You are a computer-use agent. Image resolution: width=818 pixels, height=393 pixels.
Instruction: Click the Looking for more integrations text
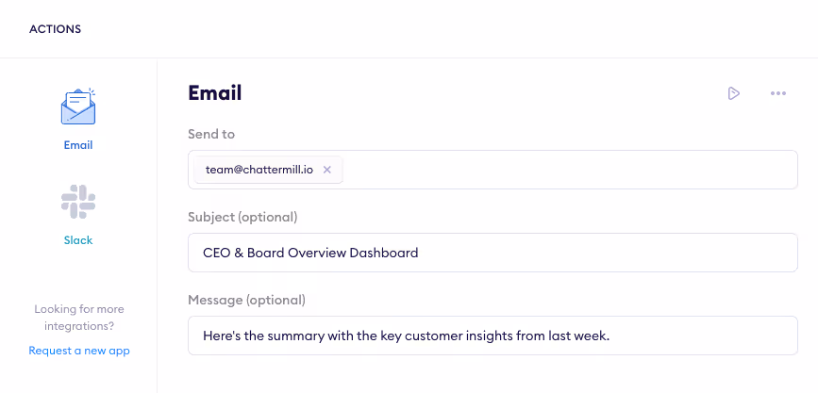(79, 318)
